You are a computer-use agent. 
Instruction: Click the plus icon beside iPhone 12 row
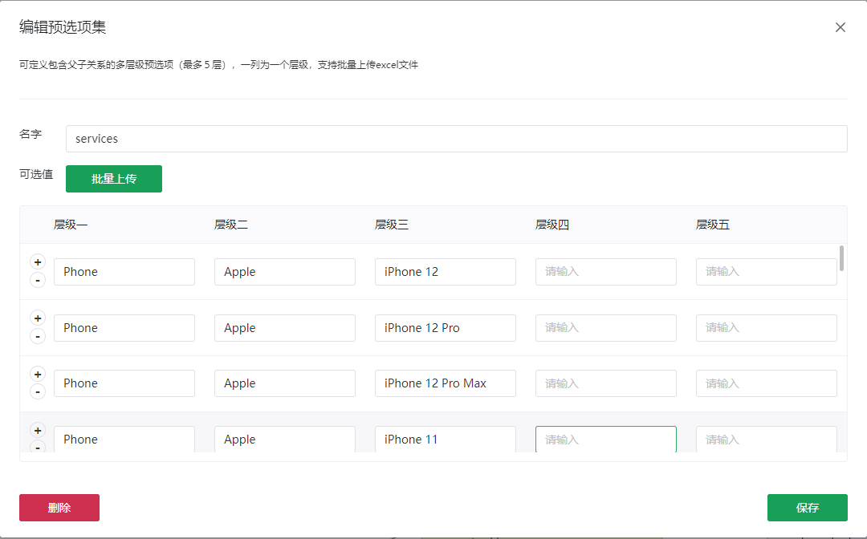point(38,262)
